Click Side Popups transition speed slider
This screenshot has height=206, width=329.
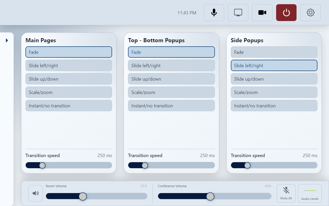tap(274, 165)
